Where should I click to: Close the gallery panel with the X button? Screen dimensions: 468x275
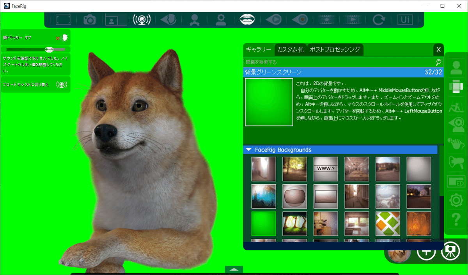pyautogui.click(x=438, y=49)
